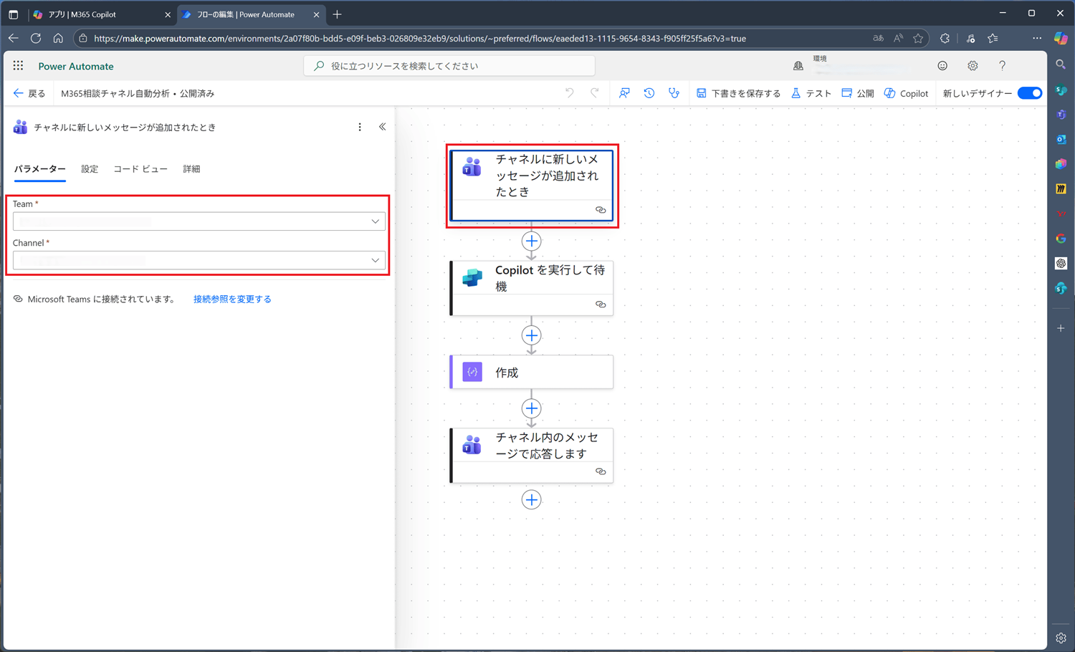Image resolution: width=1075 pixels, height=652 pixels.
Task: Open the コード ビュー tab
Action: pyautogui.click(x=140, y=169)
